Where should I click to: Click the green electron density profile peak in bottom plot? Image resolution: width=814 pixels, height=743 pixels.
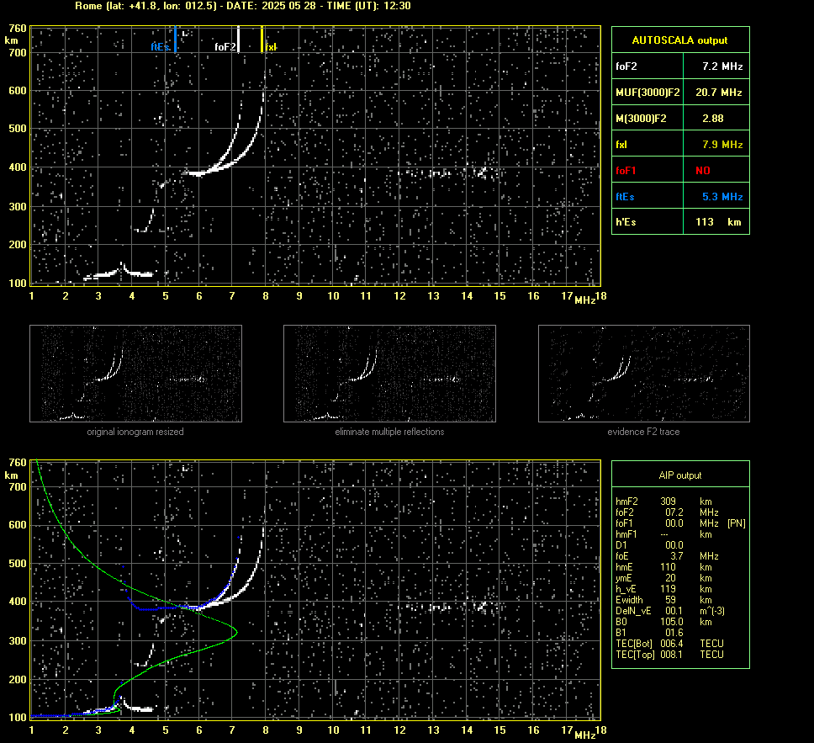(x=236, y=632)
